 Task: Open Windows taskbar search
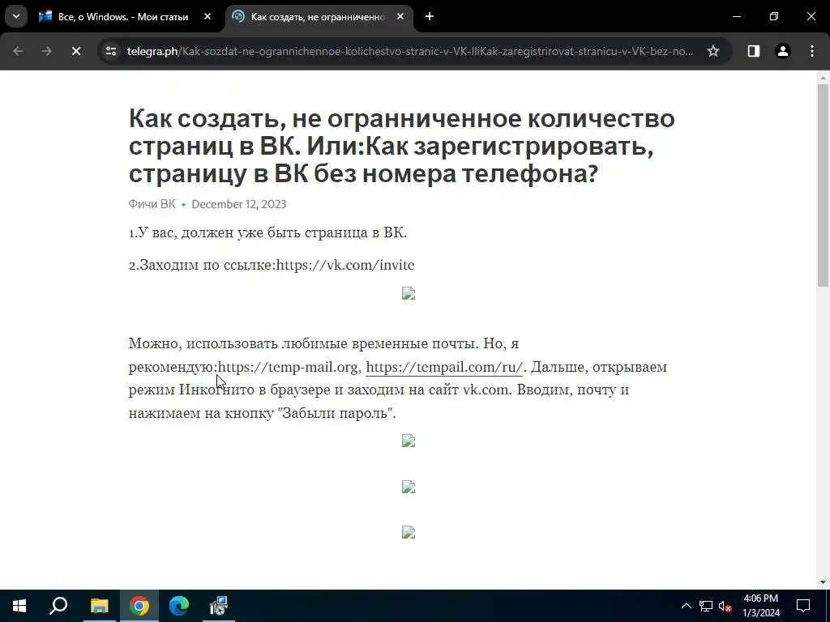click(x=58, y=606)
